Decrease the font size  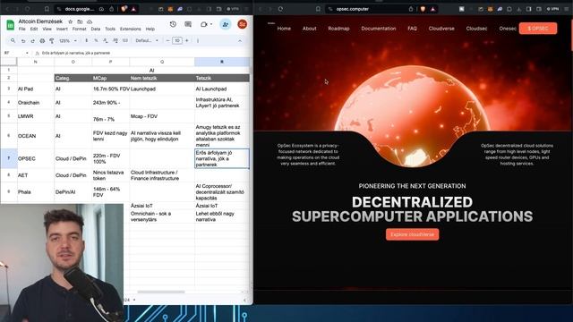coord(167,40)
